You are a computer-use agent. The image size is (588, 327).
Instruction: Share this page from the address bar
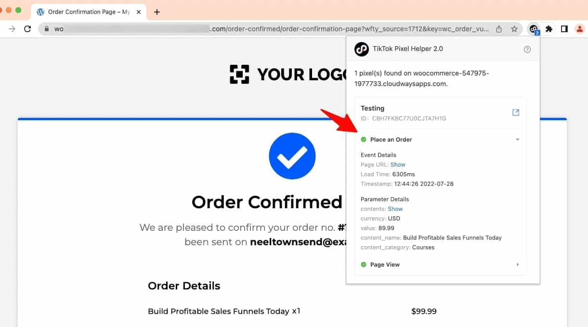[x=499, y=29]
